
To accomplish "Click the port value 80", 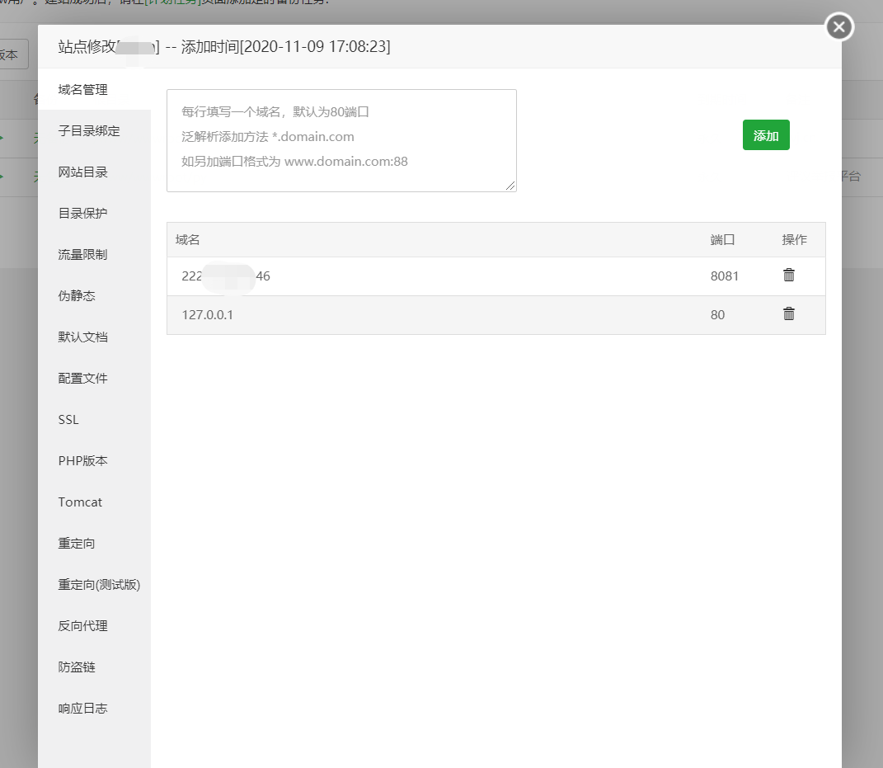I will (717, 314).
